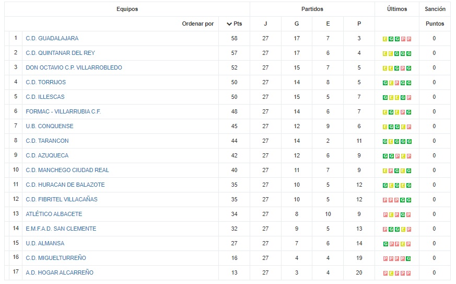Click last red P badge of U.B. Conquense
The height and width of the screenshot is (284, 456).
409,127
